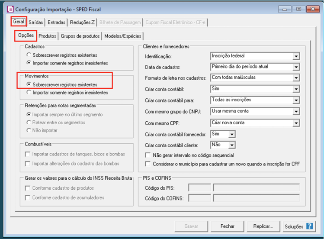The image size is (324, 239).
Task: Open 'Formato de letra nos cadastros' dropdown
Action: click(296, 78)
